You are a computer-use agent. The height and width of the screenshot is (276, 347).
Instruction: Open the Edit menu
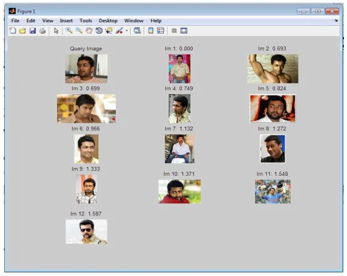coord(31,20)
